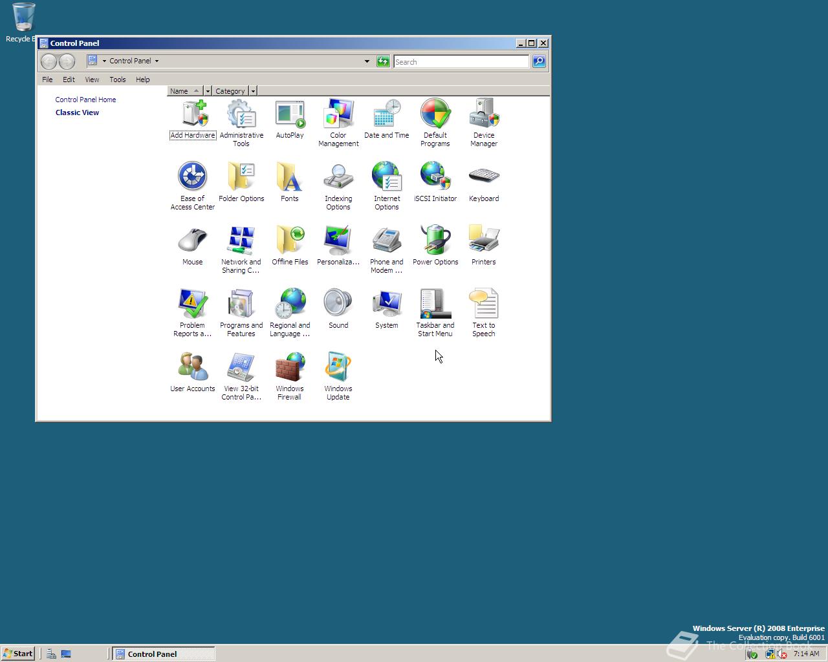
Task: Open Administrative Tools
Action: [241, 123]
